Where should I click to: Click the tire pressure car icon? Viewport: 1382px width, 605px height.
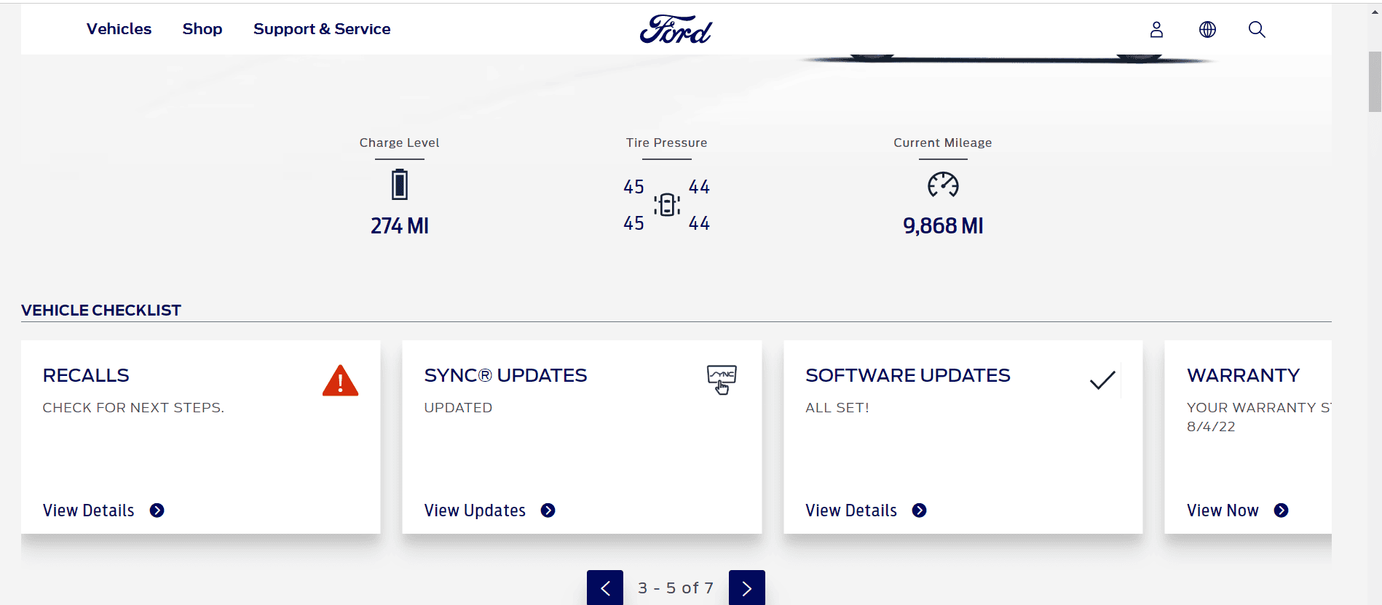coord(667,205)
